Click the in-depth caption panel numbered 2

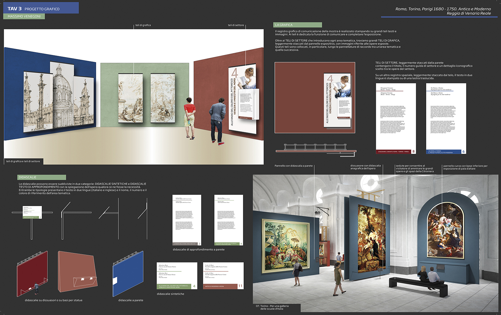pyautogui.click(x=187, y=220)
